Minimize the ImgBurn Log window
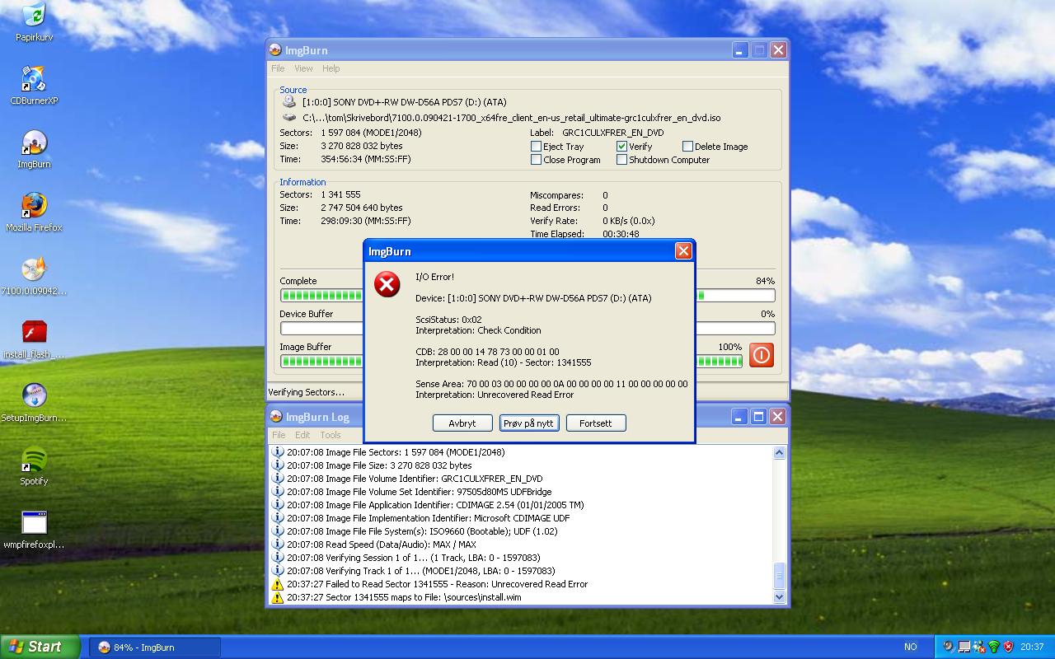Image resolution: width=1055 pixels, height=659 pixels. 739,417
